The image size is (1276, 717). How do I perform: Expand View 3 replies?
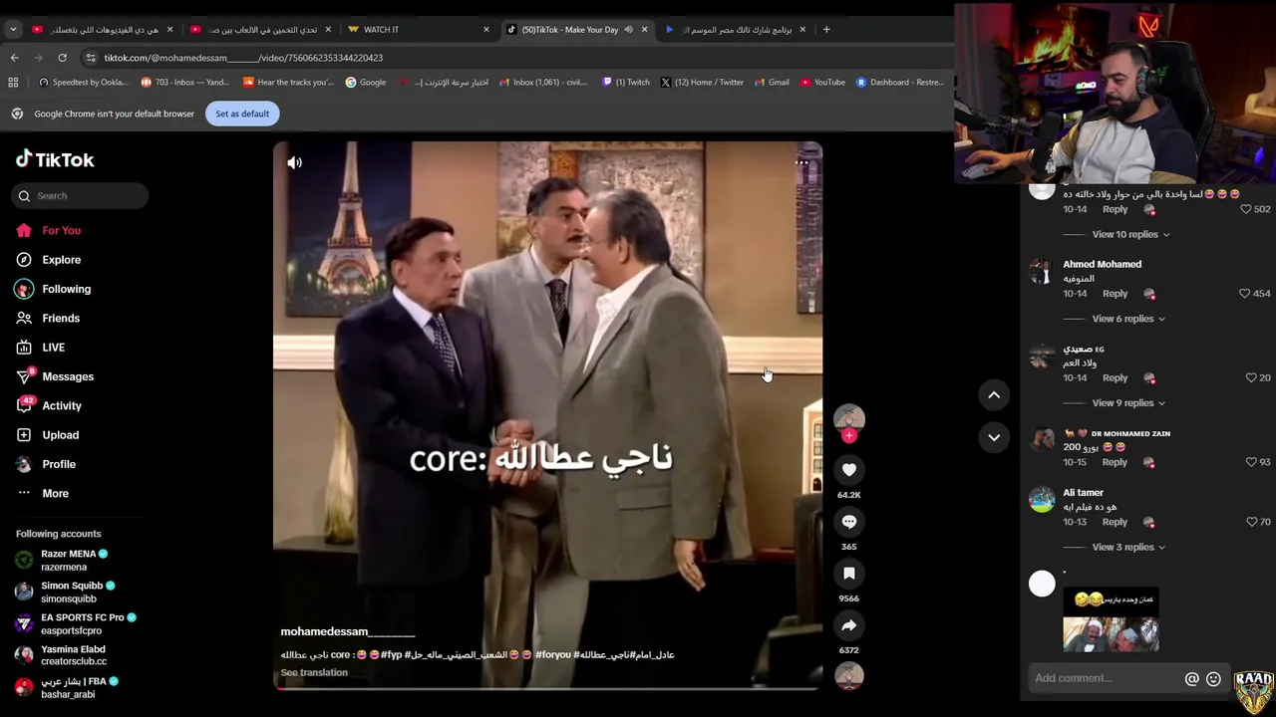1128,548
